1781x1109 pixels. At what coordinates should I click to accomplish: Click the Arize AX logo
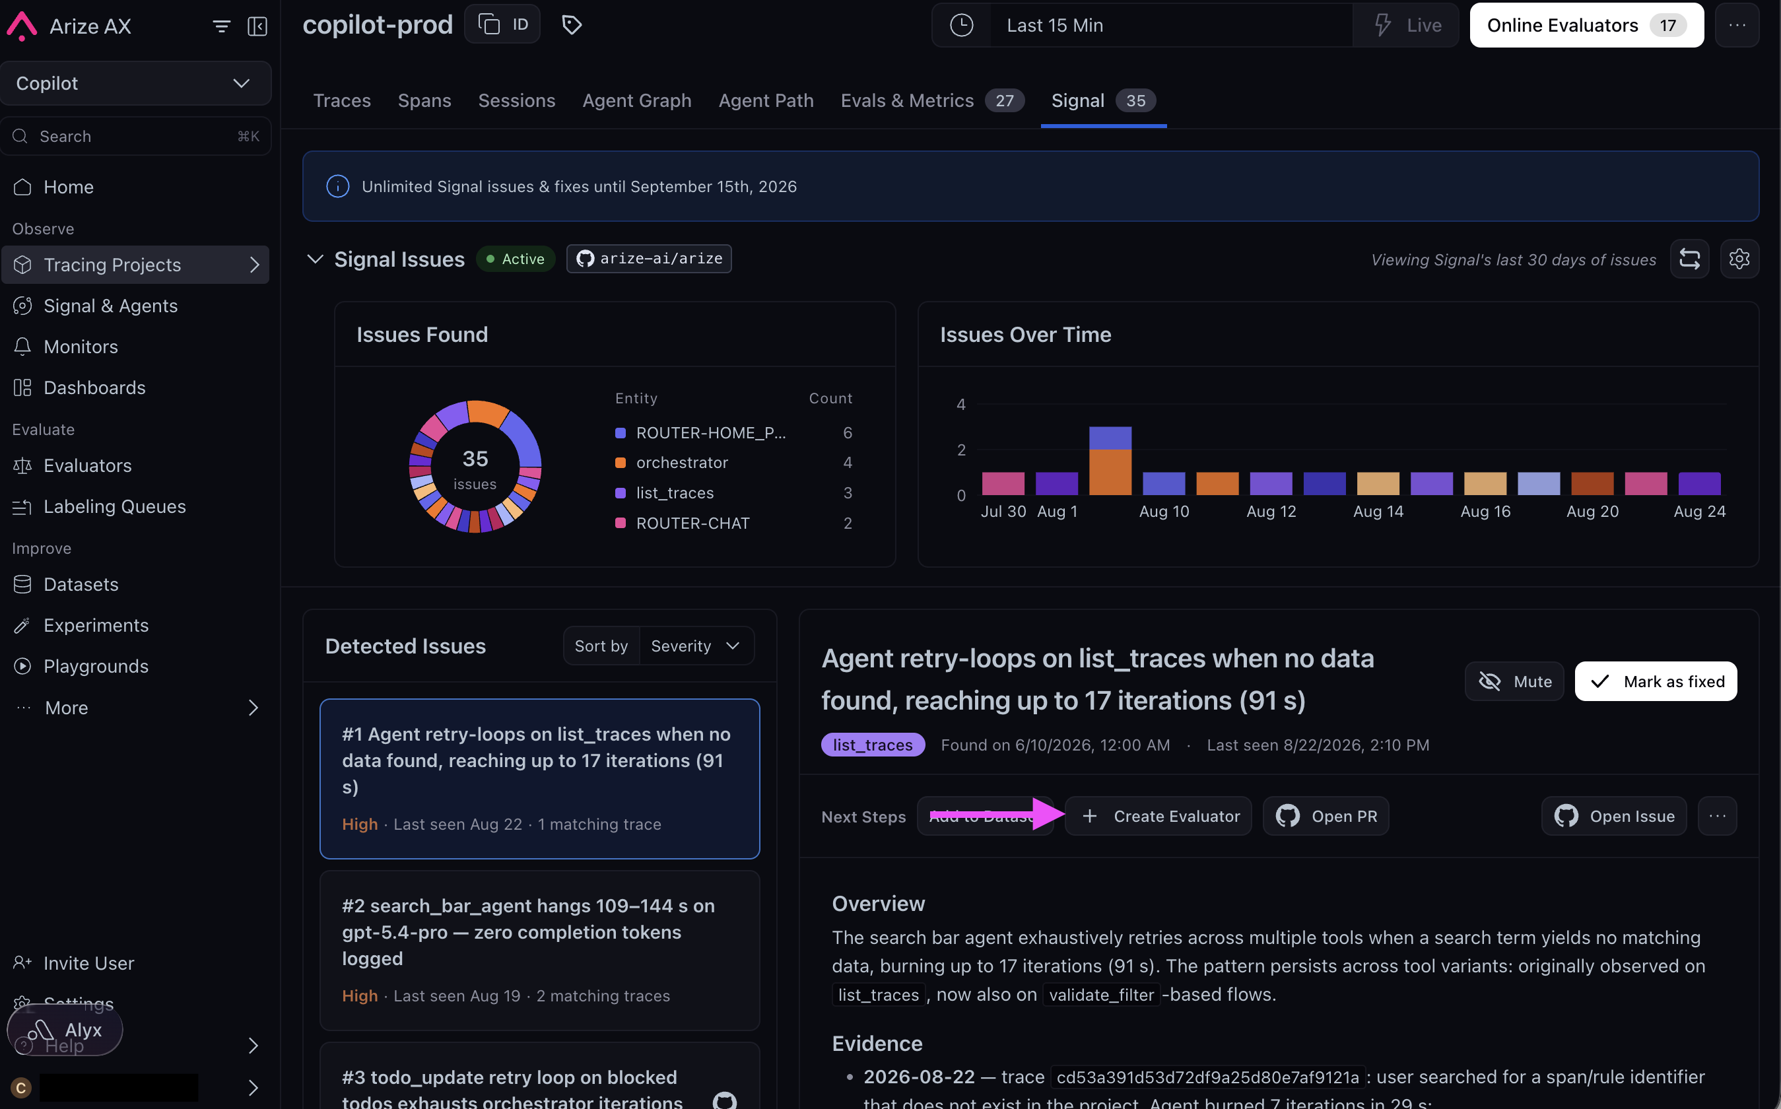pyautogui.click(x=22, y=26)
